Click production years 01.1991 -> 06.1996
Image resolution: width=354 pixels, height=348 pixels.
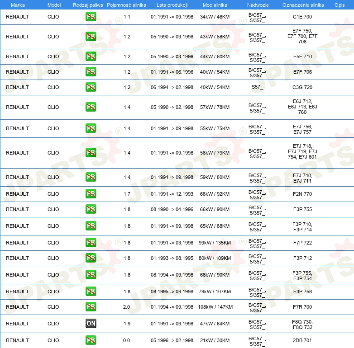click(x=172, y=72)
